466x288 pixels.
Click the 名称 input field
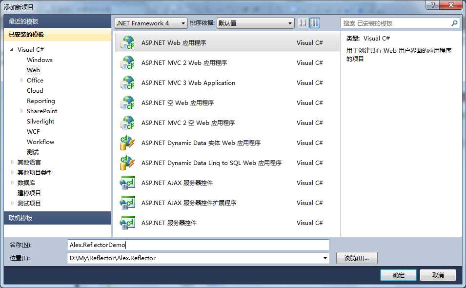coord(198,245)
